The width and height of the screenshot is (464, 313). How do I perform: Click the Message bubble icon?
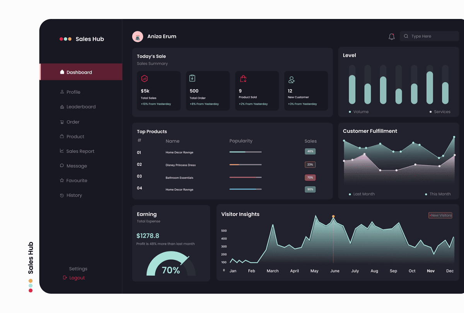pos(62,166)
